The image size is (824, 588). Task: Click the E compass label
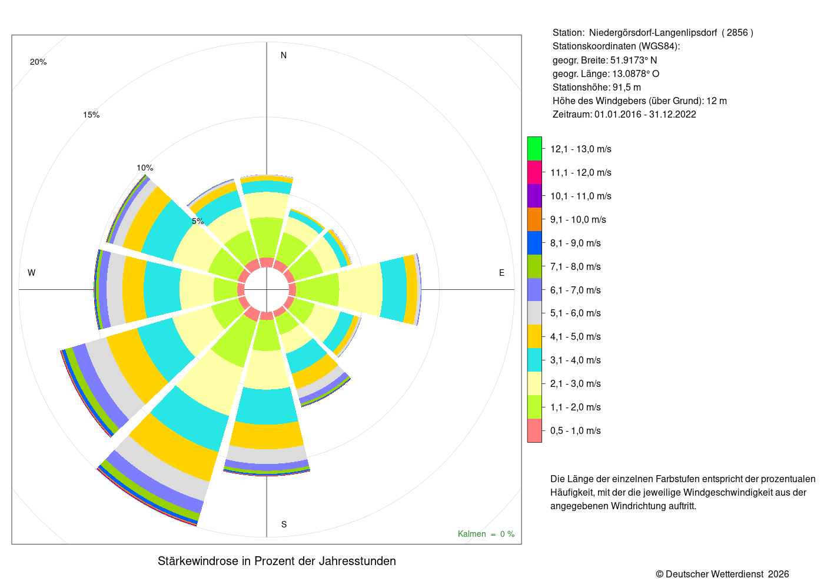pos(502,273)
